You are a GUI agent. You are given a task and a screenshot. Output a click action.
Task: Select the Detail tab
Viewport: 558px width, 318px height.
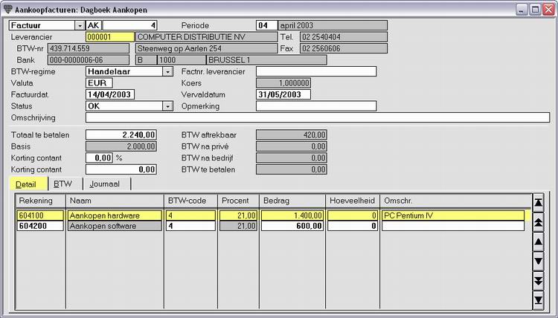coord(26,184)
